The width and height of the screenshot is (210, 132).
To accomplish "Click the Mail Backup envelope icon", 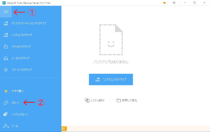I will tap(6, 58).
